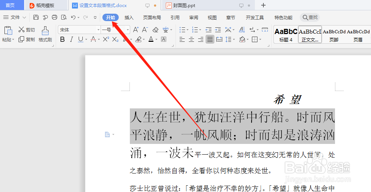This screenshot has width=371, height=192.
Task: Open the 开始 ribbon tab
Action: (111, 17)
